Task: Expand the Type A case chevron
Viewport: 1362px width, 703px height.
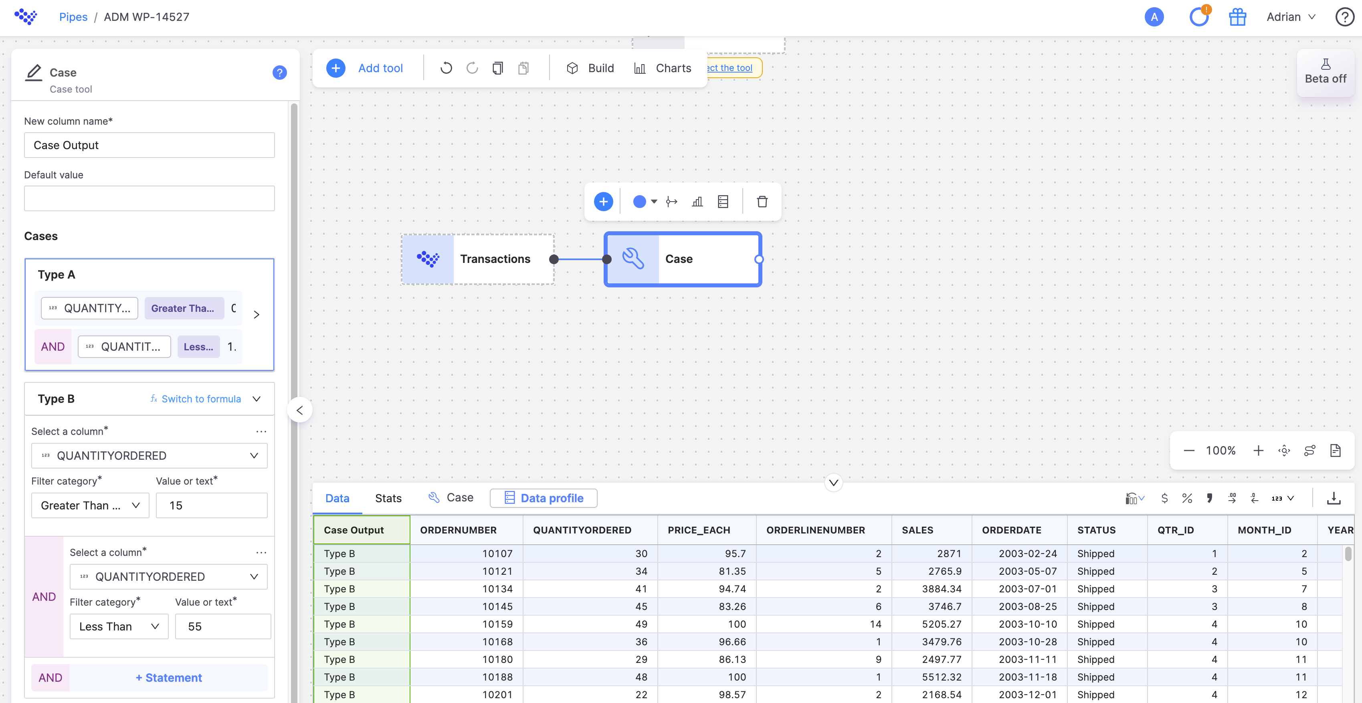Action: pos(257,315)
